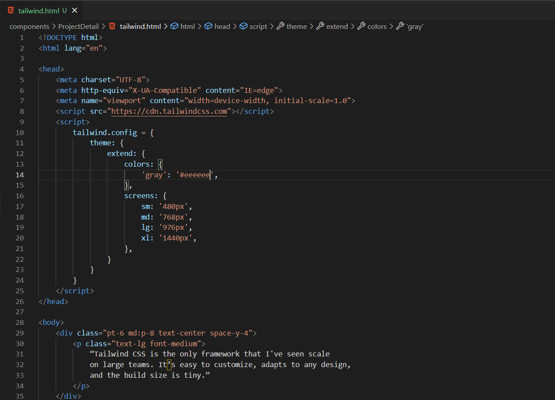Select the 'gray' breadcrumb item
The height and width of the screenshot is (400, 555).
[415, 26]
